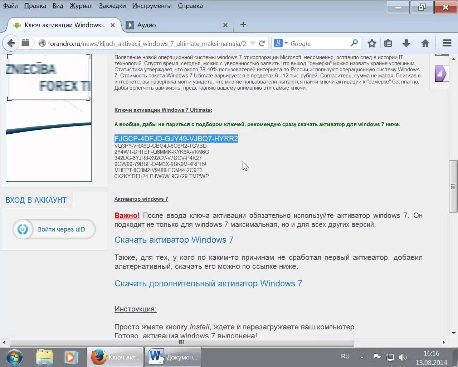Click the FOREX banner advertisement
This screenshot has height=367, width=458.
[x=49, y=118]
